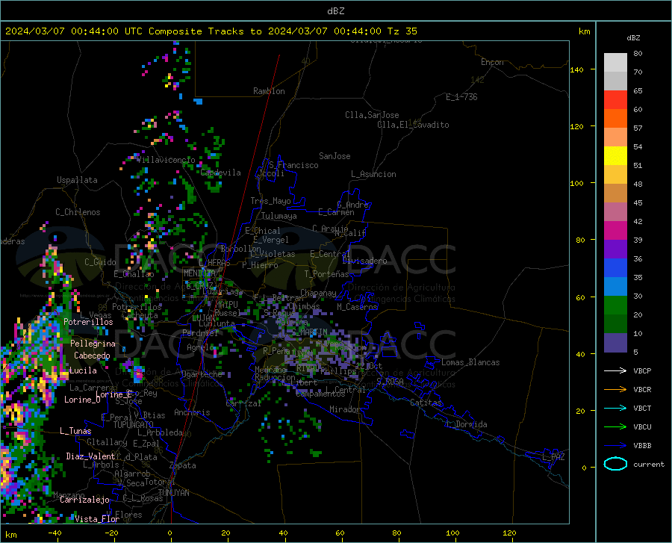672x543 pixels.
Task: Click the dBZ title at top
Action: point(335,11)
